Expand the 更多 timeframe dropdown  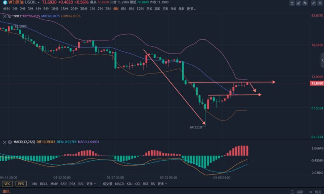click(x=191, y=9)
